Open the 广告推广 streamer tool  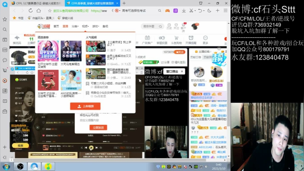point(147,40)
